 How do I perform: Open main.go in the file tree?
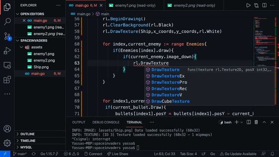coord(40,74)
